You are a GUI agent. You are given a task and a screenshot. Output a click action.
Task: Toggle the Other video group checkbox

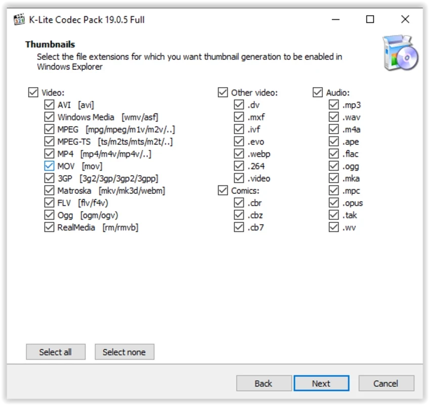click(x=223, y=93)
